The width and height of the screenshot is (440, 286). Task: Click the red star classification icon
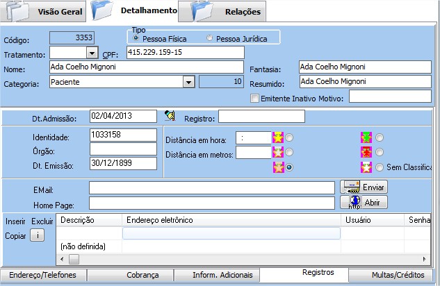click(366, 152)
